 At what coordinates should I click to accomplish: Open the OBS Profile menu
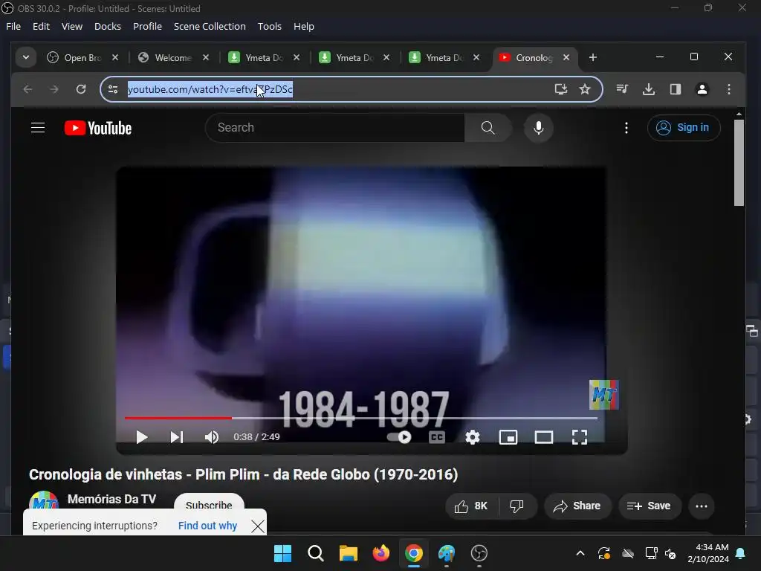point(148,26)
